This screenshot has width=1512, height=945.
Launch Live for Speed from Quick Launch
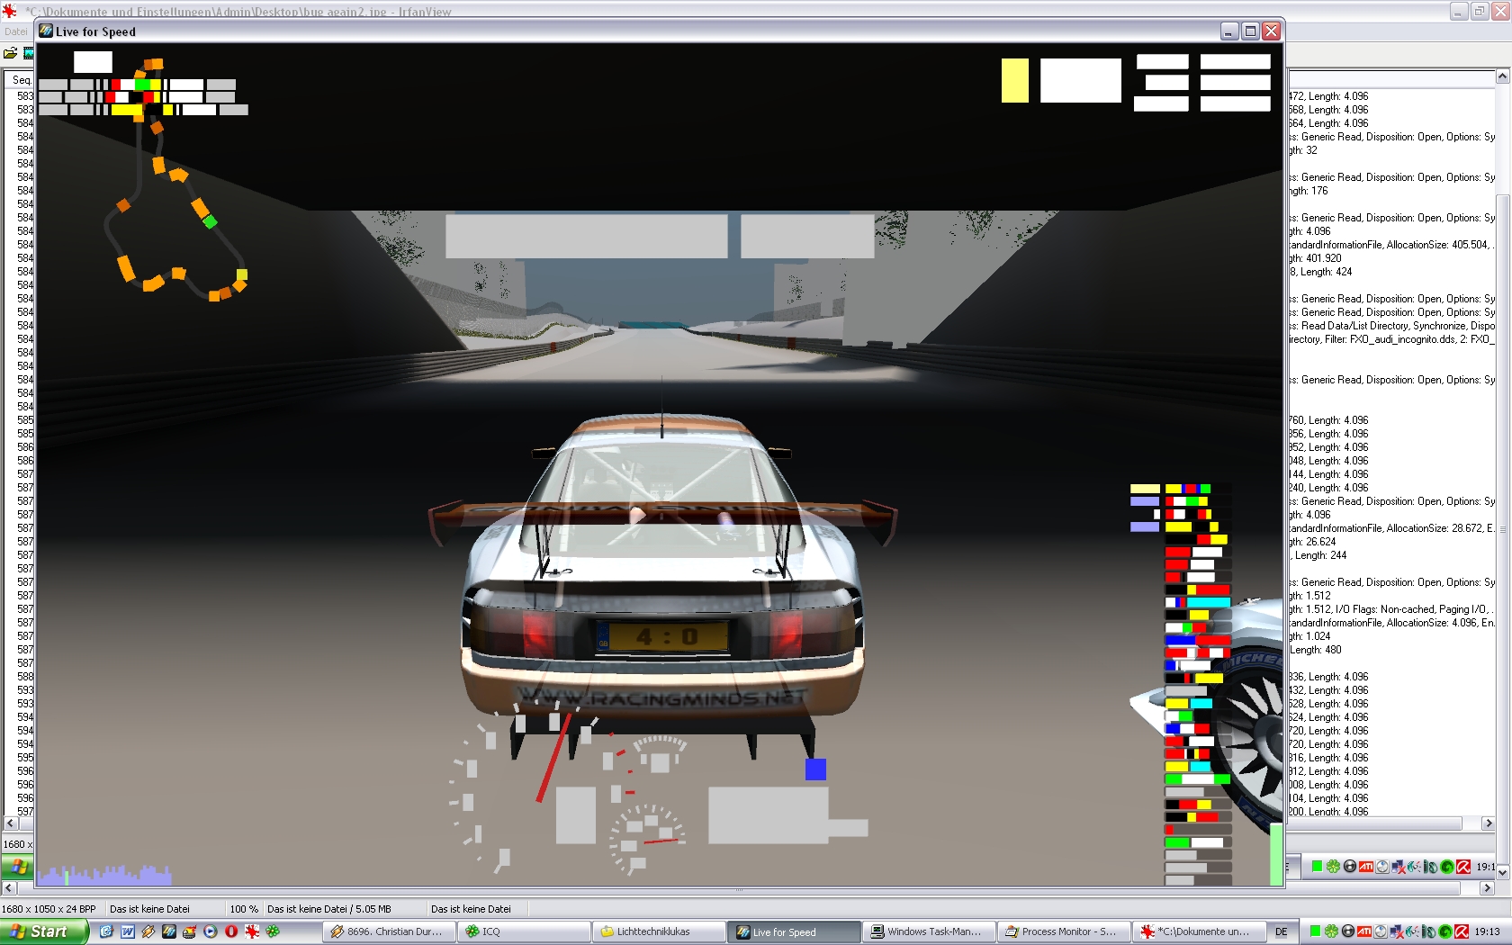pyautogui.click(x=168, y=931)
